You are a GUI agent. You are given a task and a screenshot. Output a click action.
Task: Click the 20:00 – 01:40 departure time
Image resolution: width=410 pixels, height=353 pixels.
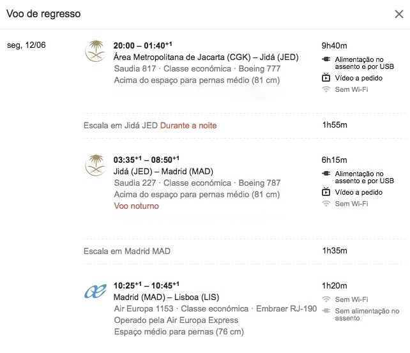point(142,45)
